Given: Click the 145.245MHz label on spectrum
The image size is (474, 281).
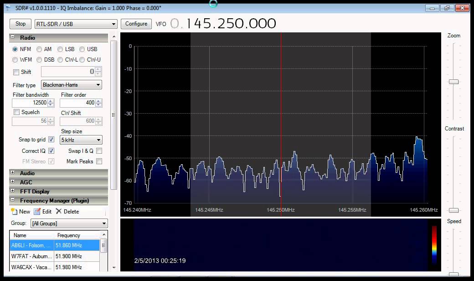Looking at the screenshot, I should pyautogui.click(x=209, y=210).
